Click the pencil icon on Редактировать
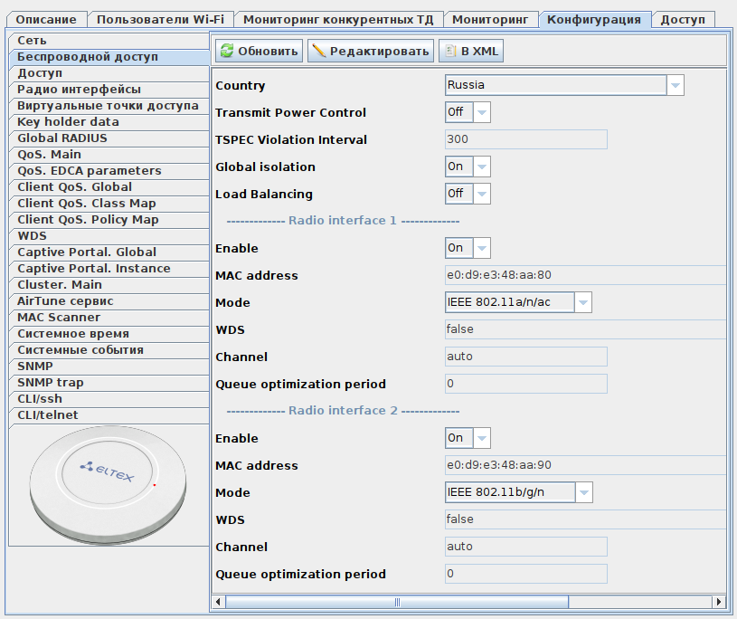 tap(318, 51)
